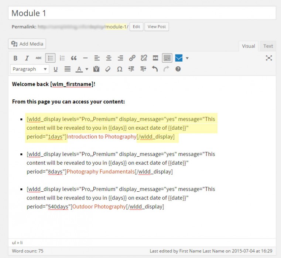Open the special character (omega) picker
The image size is (281, 258).
click(x=119, y=69)
